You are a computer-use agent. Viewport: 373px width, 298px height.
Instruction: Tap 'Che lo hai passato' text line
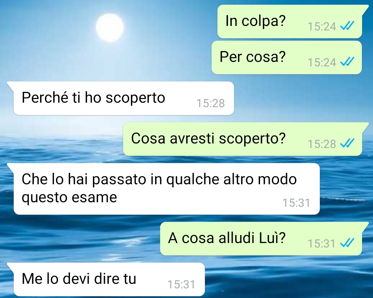[x=159, y=179]
